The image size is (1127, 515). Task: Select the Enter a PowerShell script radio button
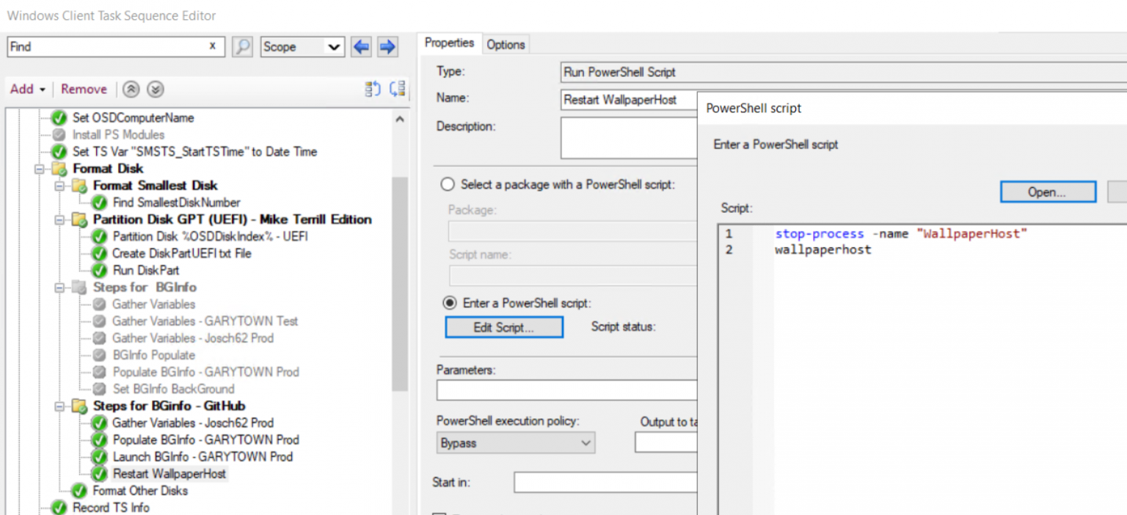[448, 303]
